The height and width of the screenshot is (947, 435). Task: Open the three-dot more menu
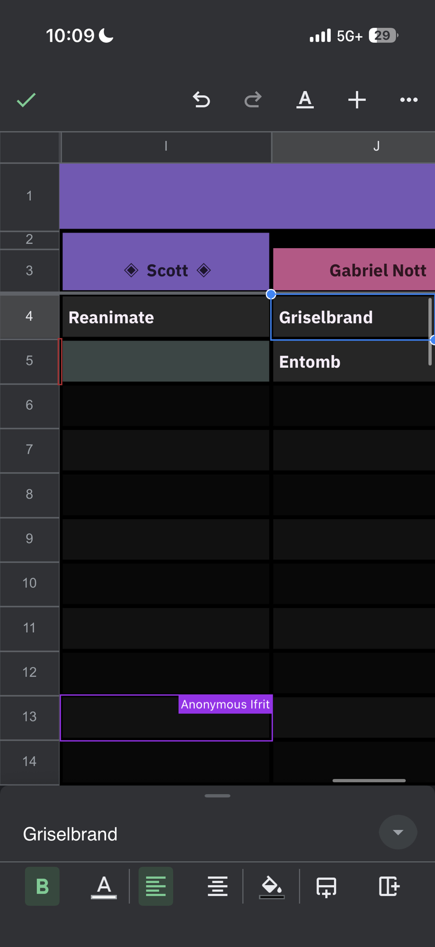(408, 100)
